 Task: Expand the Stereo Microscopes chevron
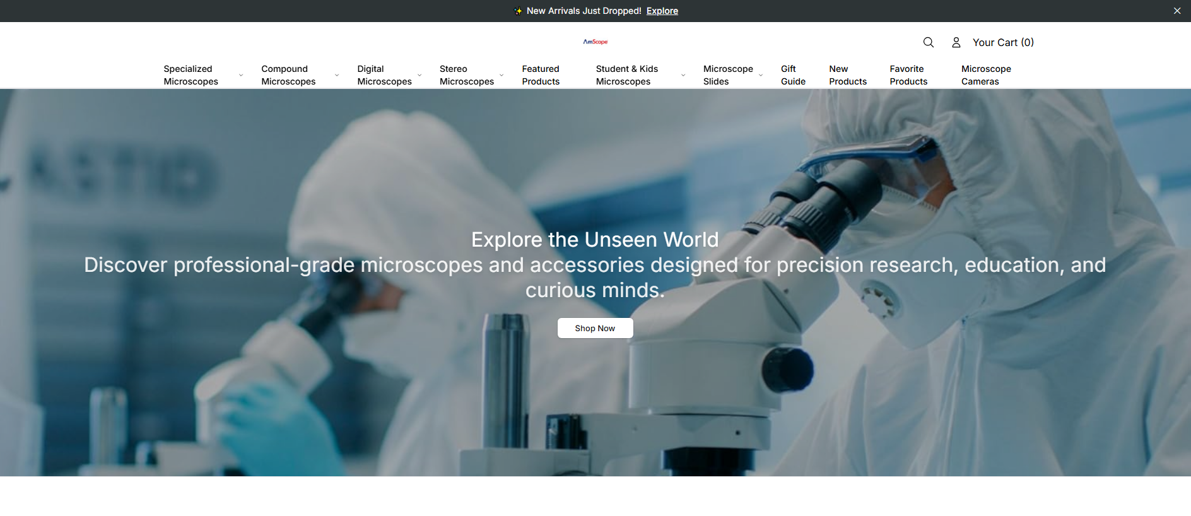502,76
